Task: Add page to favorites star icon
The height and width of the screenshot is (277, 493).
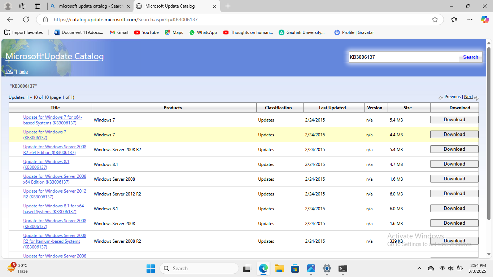Action: (435, 19)
